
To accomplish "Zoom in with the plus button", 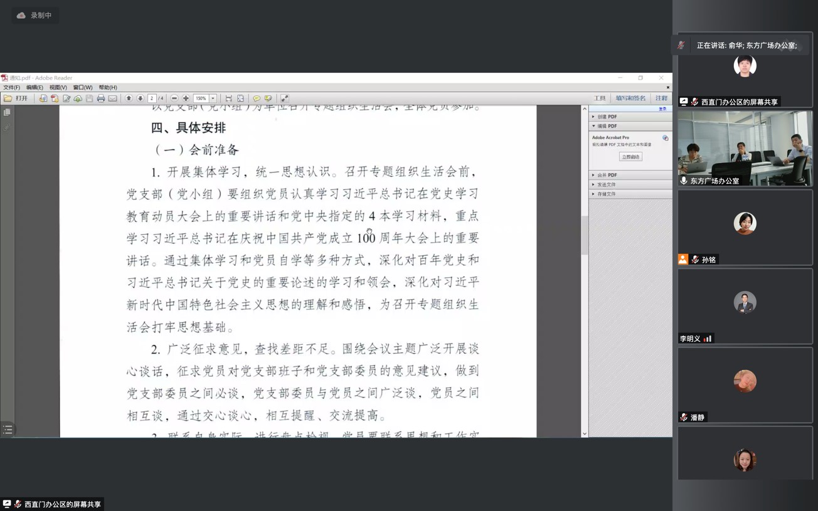I will point(186,98).
